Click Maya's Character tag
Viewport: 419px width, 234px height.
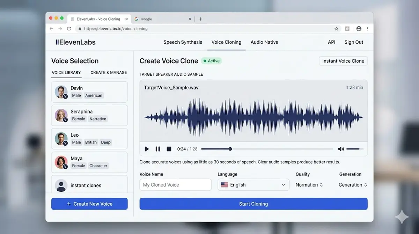[98, 166]
